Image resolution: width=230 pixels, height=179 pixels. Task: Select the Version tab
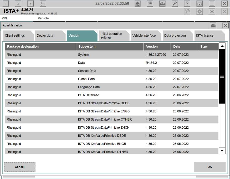pos(82,36)
